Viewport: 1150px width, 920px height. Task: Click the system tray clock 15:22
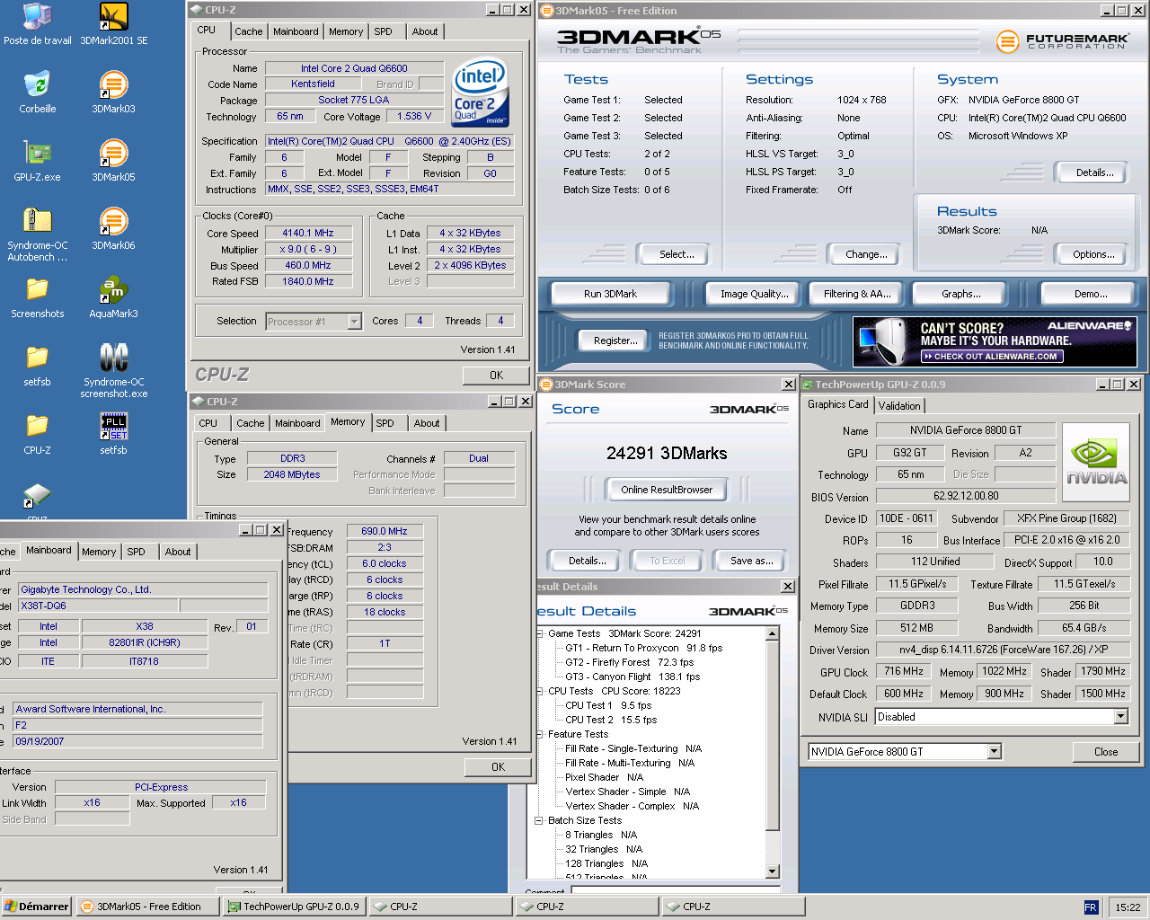pos(1128,907)
